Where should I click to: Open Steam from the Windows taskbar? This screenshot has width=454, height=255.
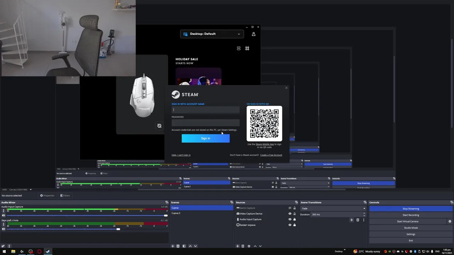click(48, 251)
